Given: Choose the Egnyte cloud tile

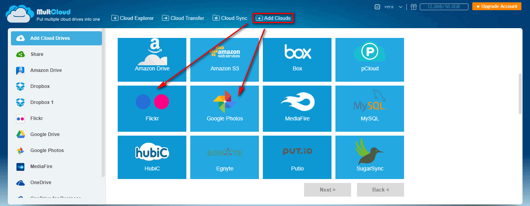Looking at the screenshot, I should click(225, 157).
